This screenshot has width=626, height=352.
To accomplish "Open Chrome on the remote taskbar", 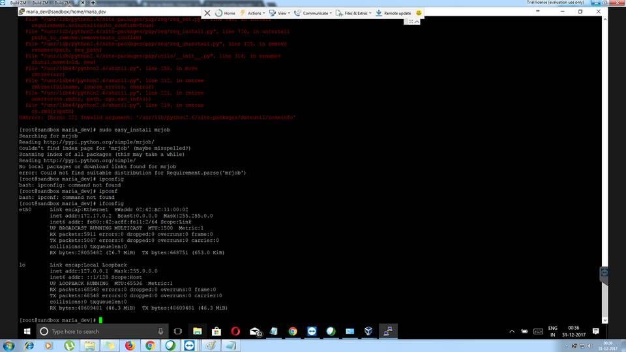I will click(x=293, y=331).
